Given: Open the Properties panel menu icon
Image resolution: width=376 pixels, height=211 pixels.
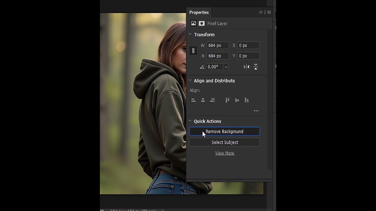Looking at the screenshot, I should click(269, 12).
